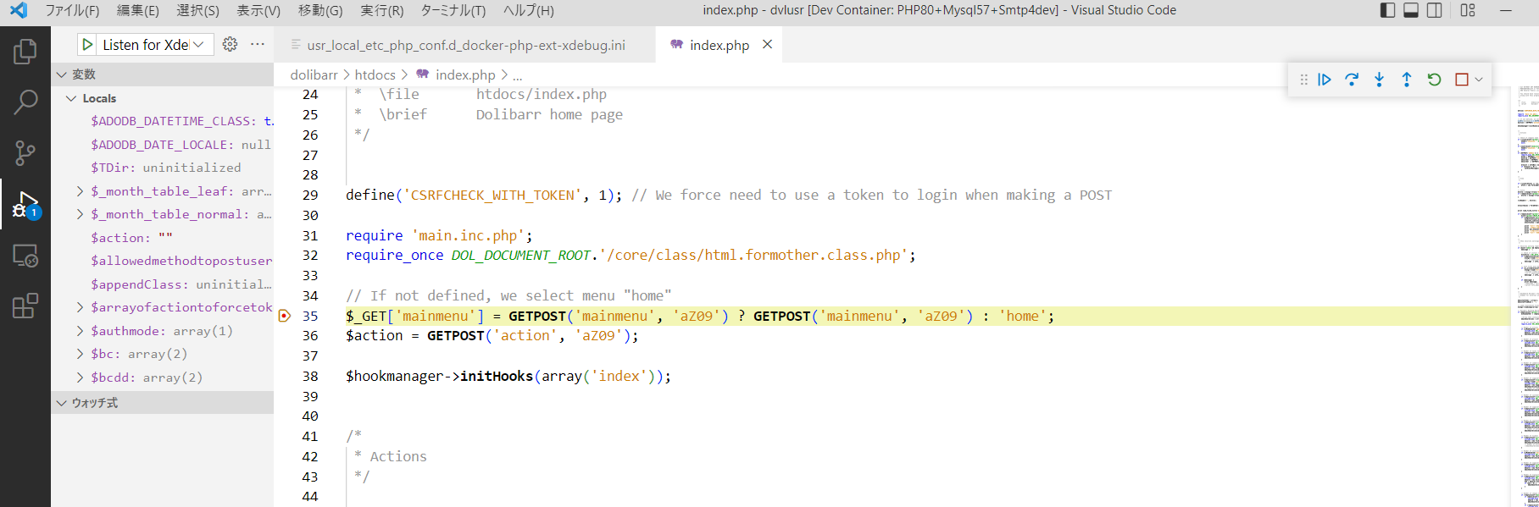The height and width of the screenshot is (507, 1539).
Task: Open stop button dropdown arrow in debug toolbar
Action: [x=1479, y=80]
